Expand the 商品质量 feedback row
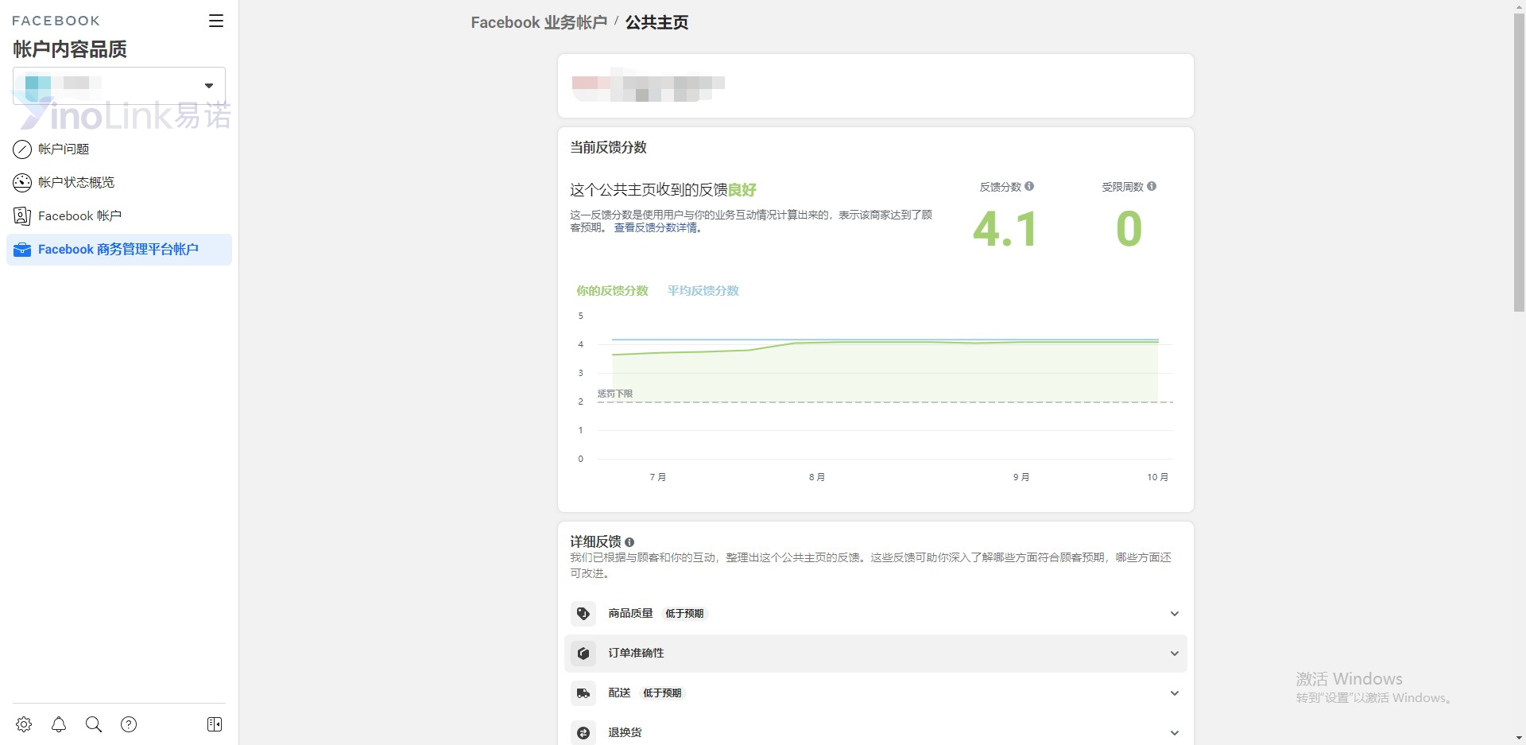The image size is (1526, 745). tap(876, 614)
